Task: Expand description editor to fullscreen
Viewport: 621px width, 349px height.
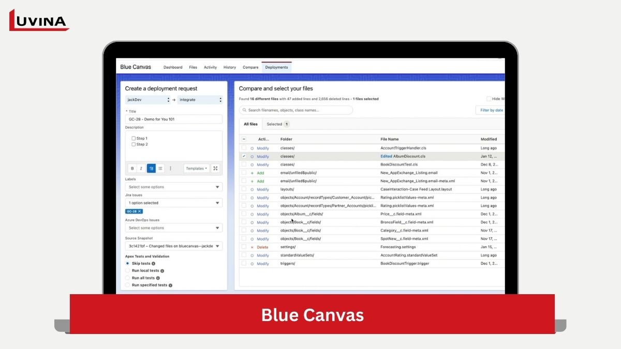Action: click(216, 169)
